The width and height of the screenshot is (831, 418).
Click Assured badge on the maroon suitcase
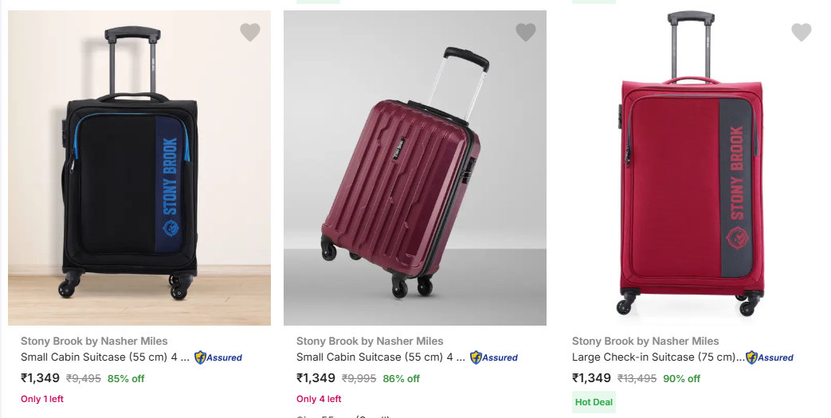[494, 357]
